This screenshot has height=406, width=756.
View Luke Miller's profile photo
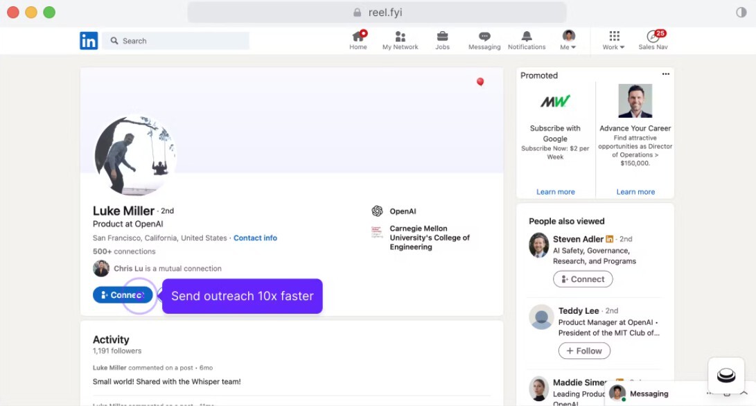(x=135, y=156)
